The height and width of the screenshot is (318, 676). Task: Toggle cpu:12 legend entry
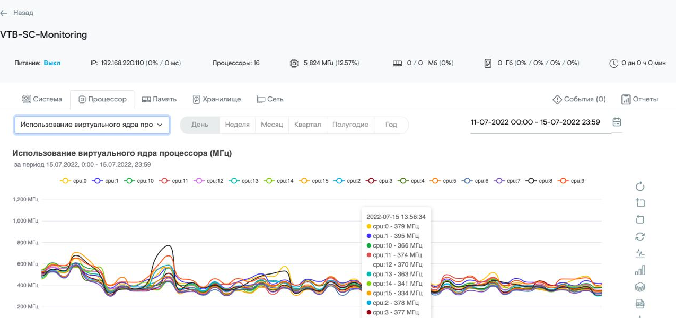point(209,181)
